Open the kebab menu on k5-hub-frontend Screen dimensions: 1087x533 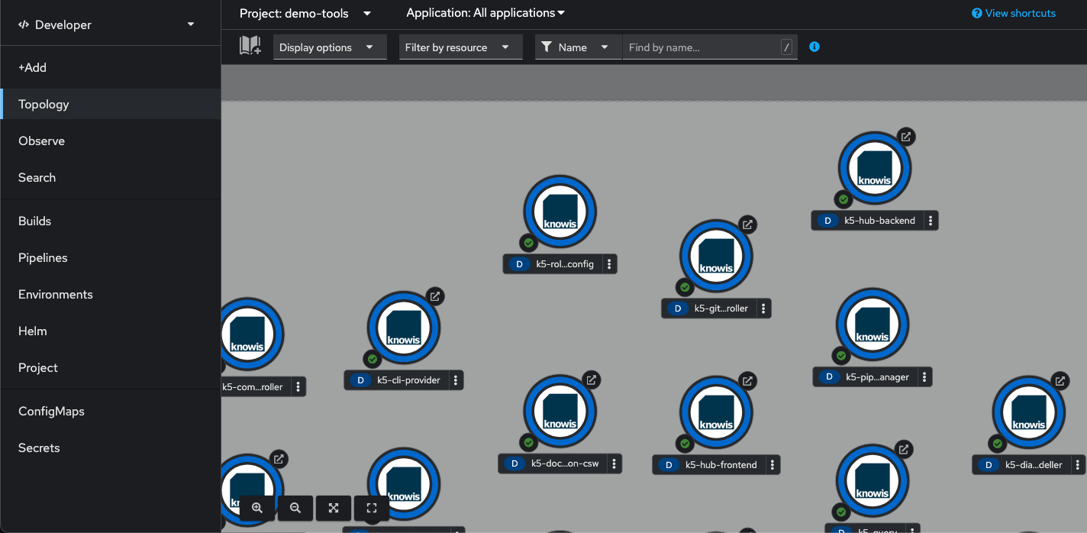click(773, 464)
